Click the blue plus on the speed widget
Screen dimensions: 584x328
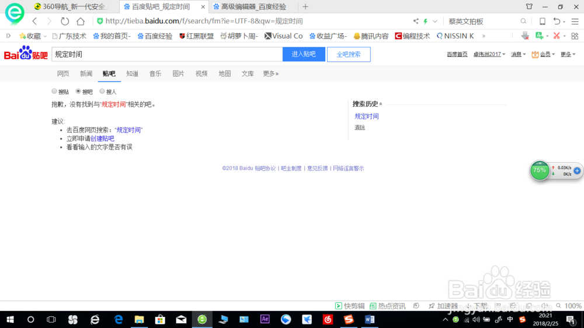click(577, 170)
